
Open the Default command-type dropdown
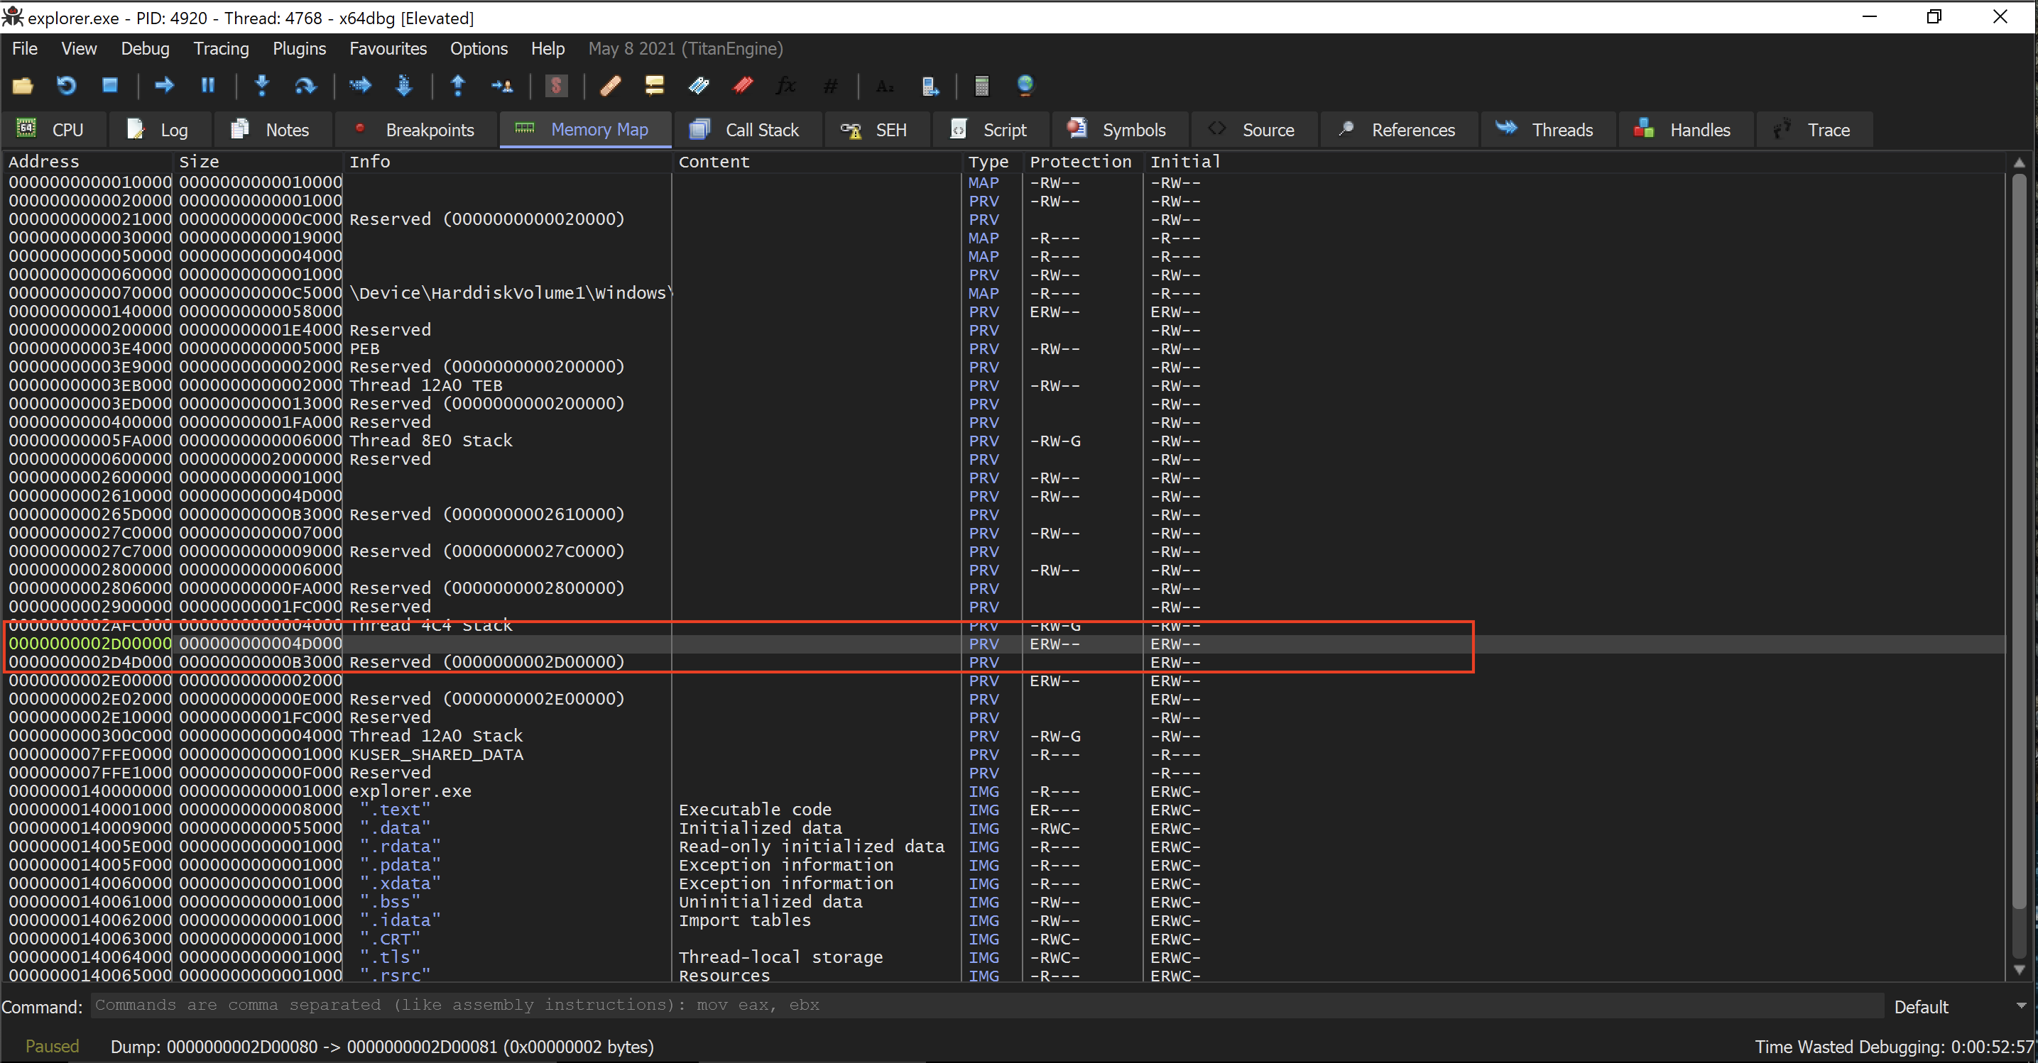coord(1960,1006)
